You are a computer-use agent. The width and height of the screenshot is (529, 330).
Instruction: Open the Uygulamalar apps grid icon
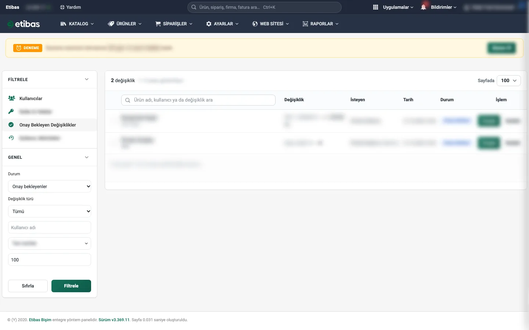(375, 7)
